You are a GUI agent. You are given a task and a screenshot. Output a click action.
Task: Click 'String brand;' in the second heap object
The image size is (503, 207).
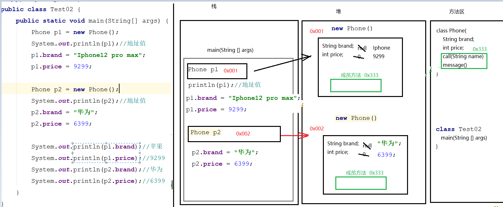pos(343,143)
